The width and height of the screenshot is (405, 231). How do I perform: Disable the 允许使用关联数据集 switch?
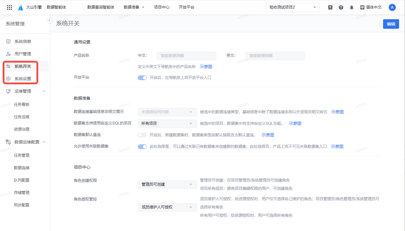coord(142,146)
